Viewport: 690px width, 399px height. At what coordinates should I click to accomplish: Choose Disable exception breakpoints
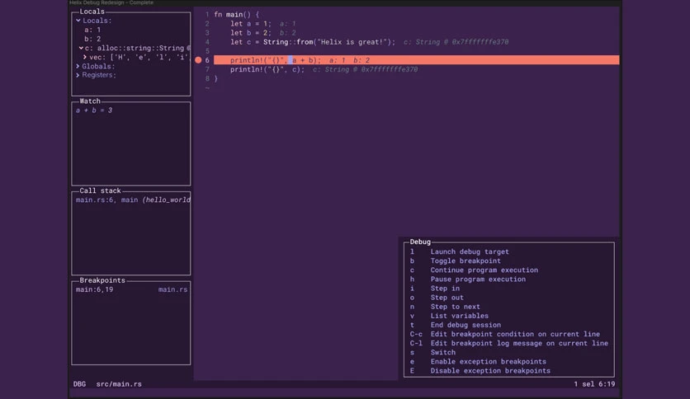pyautogui.click(x=490, y=371)
